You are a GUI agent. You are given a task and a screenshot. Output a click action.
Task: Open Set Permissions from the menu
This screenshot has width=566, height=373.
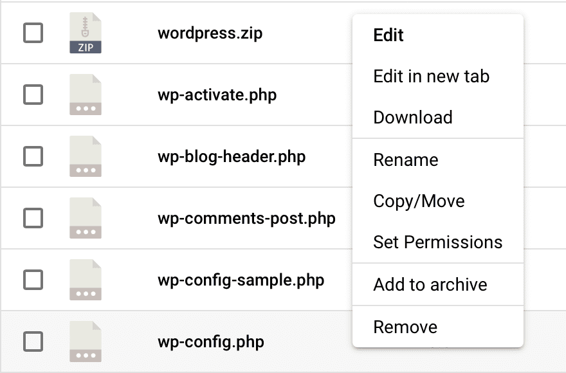click(x=437, y=242)
